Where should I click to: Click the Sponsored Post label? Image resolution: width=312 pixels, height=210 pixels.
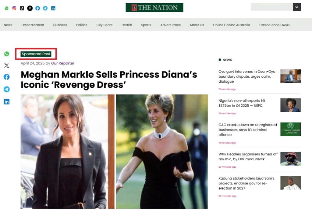pyautogui.click(x=36, y=54)
